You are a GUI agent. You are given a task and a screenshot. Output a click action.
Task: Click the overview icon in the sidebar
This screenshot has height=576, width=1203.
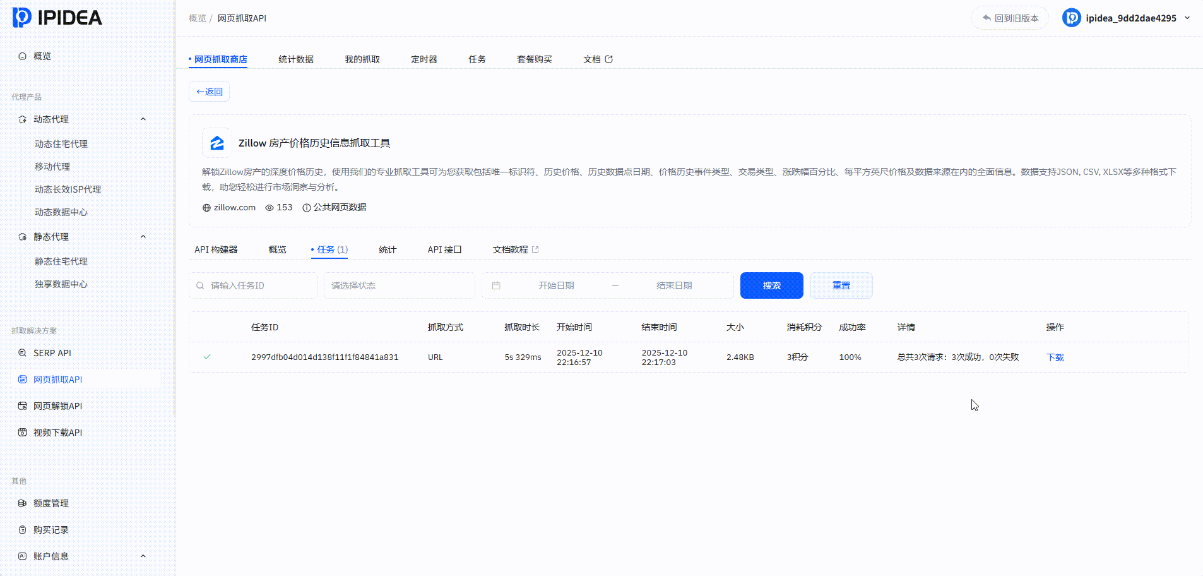tap(23, 56)
